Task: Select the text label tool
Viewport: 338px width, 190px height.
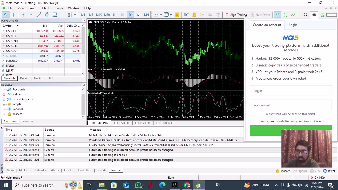Action: point(63,15)
